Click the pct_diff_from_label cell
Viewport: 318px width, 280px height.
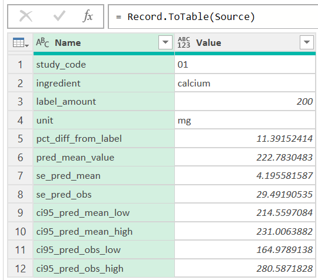point(104,139)
